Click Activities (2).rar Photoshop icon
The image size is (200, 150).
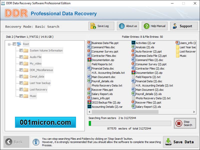pyautogui.click(x=133, y=43)
